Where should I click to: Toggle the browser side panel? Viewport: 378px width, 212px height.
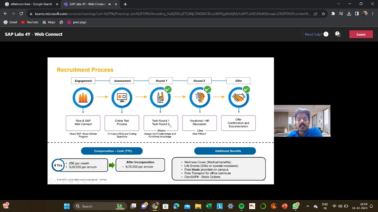pos(357,14)
